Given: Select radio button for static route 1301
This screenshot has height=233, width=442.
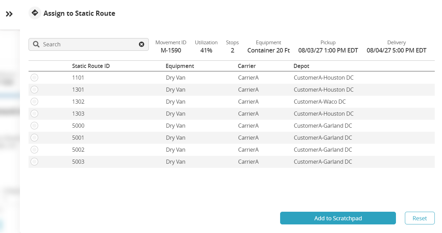Looking at the screenshot, I should tap(34, 90).
